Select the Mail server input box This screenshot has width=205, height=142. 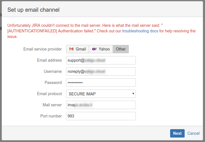(x=101, y=105)
